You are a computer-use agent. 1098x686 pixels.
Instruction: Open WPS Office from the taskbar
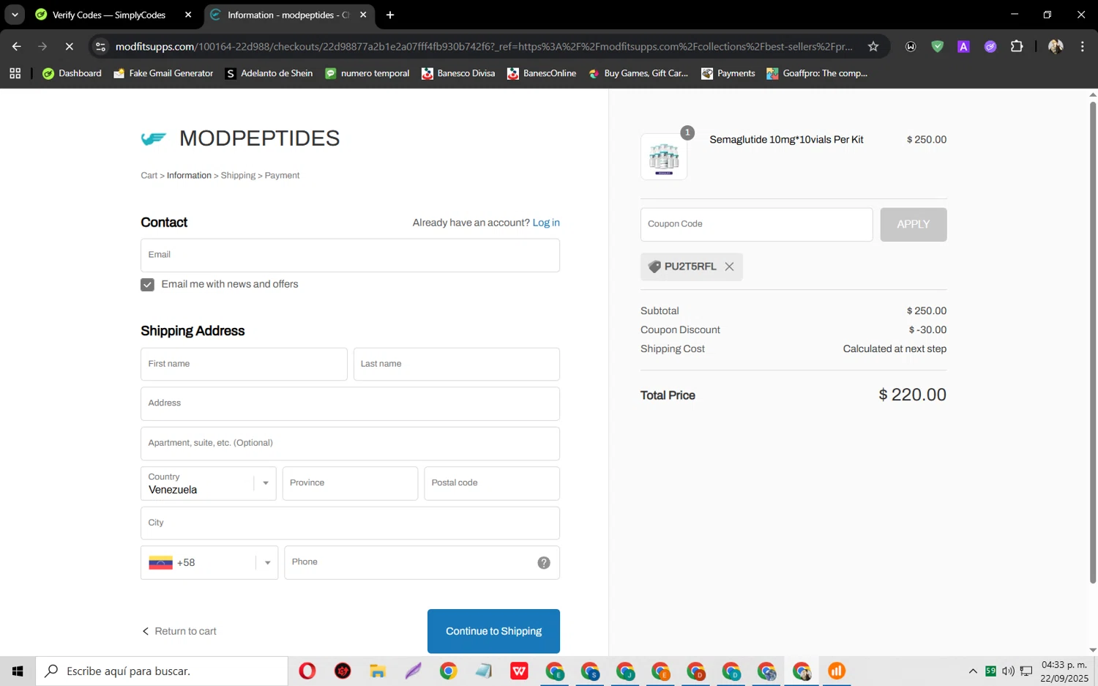point(519,671)
